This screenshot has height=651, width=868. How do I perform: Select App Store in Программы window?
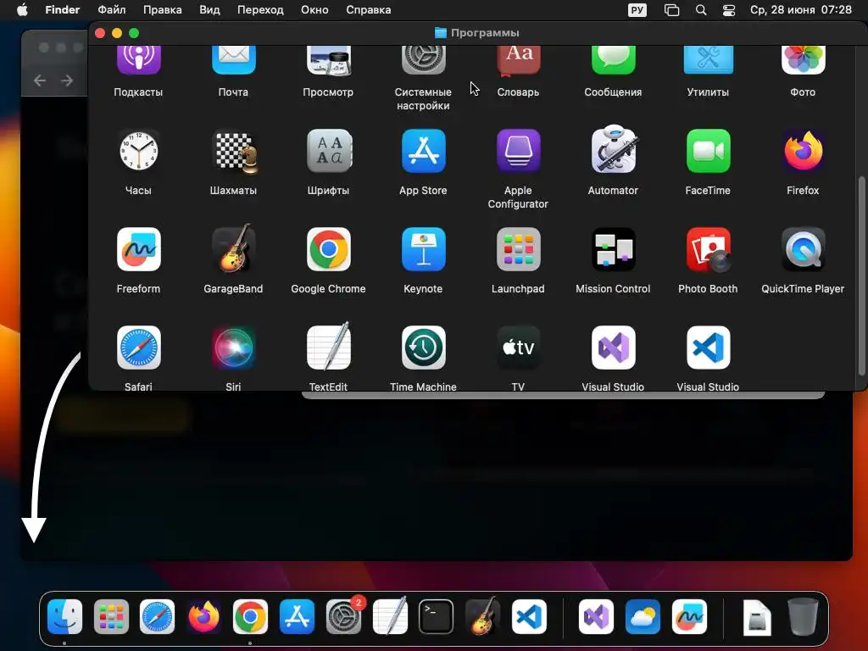(x=424, y=151)
